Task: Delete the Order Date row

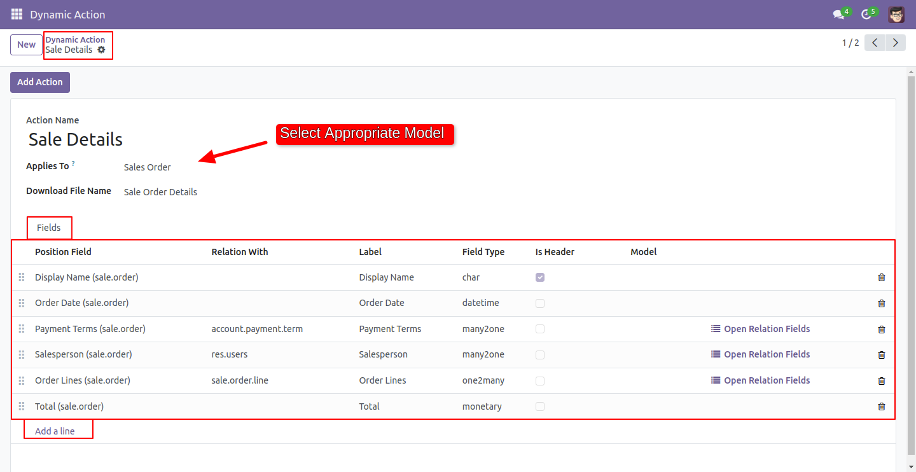Action: pos(882,303)
